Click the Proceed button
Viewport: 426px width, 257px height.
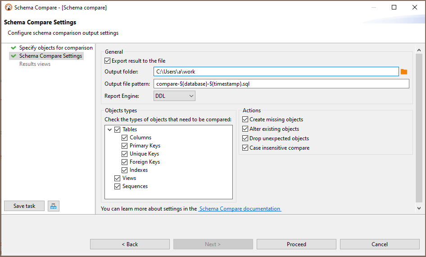pyautogui.click(x=296, y=244)
